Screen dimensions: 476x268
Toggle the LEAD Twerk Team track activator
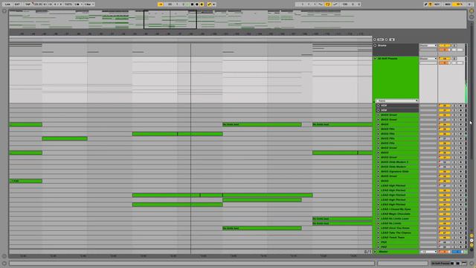(444, 237)
